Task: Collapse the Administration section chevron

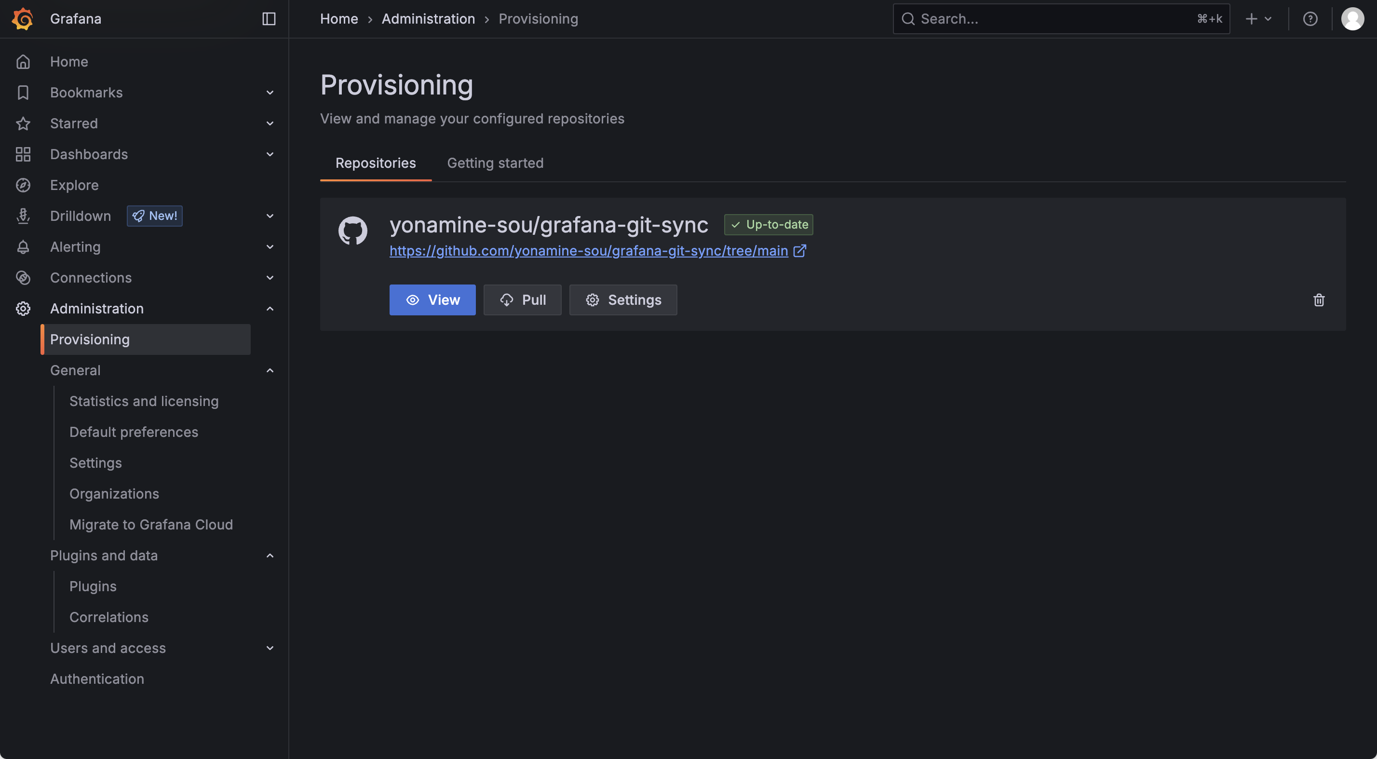Action: pos(270,309)
